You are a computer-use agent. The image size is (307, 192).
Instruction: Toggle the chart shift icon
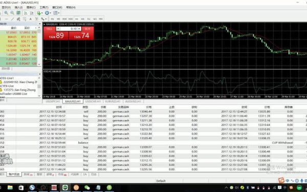point(32,13)
